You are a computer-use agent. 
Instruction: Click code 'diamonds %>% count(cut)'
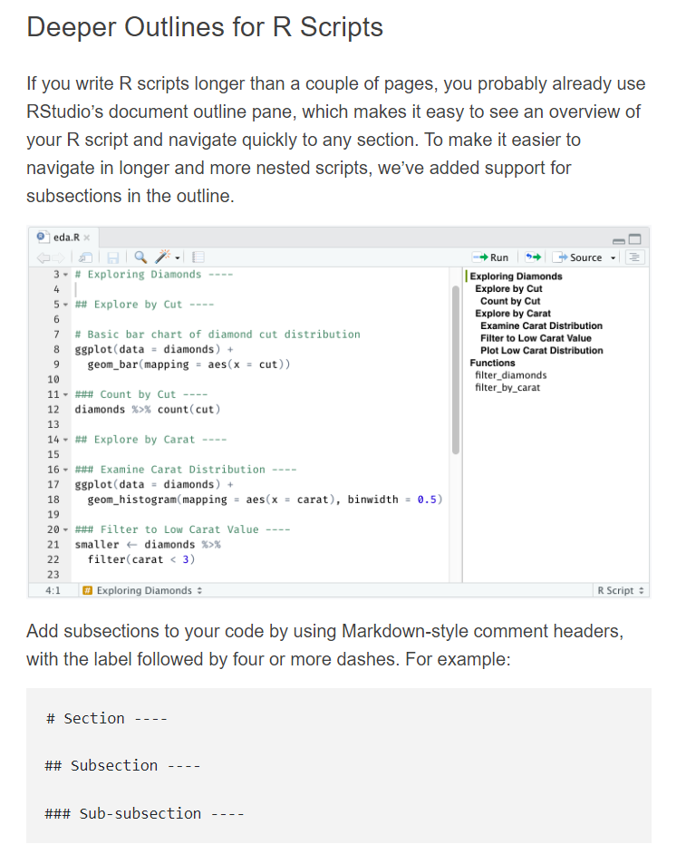148,410
